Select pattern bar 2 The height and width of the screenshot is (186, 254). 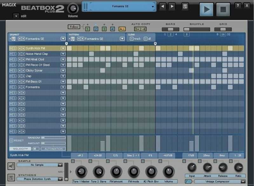tap(96, 29)
